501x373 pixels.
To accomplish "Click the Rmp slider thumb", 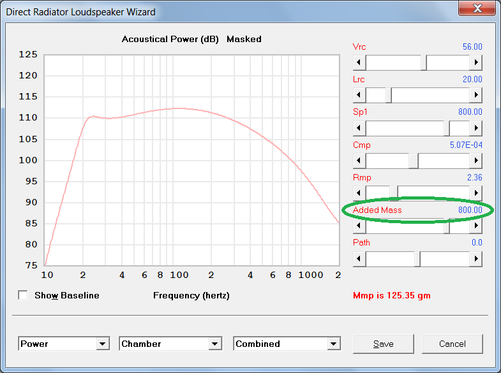I will [394, 193].
